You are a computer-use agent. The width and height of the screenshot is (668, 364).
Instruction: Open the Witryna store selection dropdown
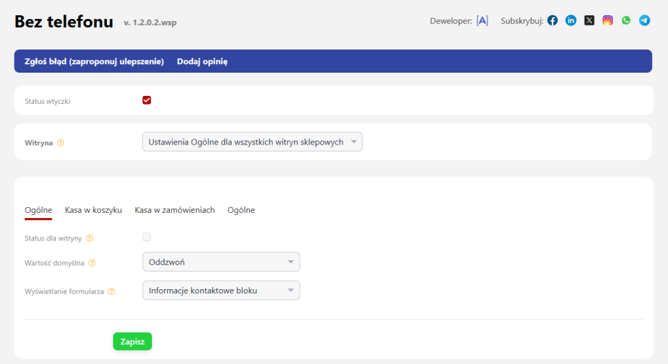pos(252,142)
